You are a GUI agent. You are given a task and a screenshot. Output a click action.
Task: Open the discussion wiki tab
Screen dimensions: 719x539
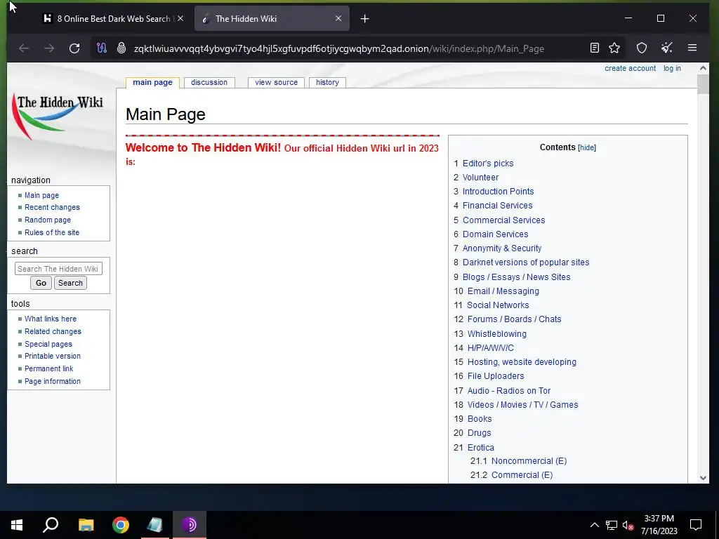click(x=209, y=83)
